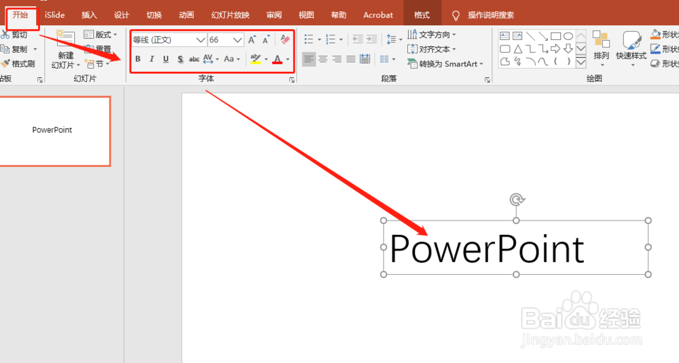
Task: Choose the triangle shape
Action: pos(517,49)
